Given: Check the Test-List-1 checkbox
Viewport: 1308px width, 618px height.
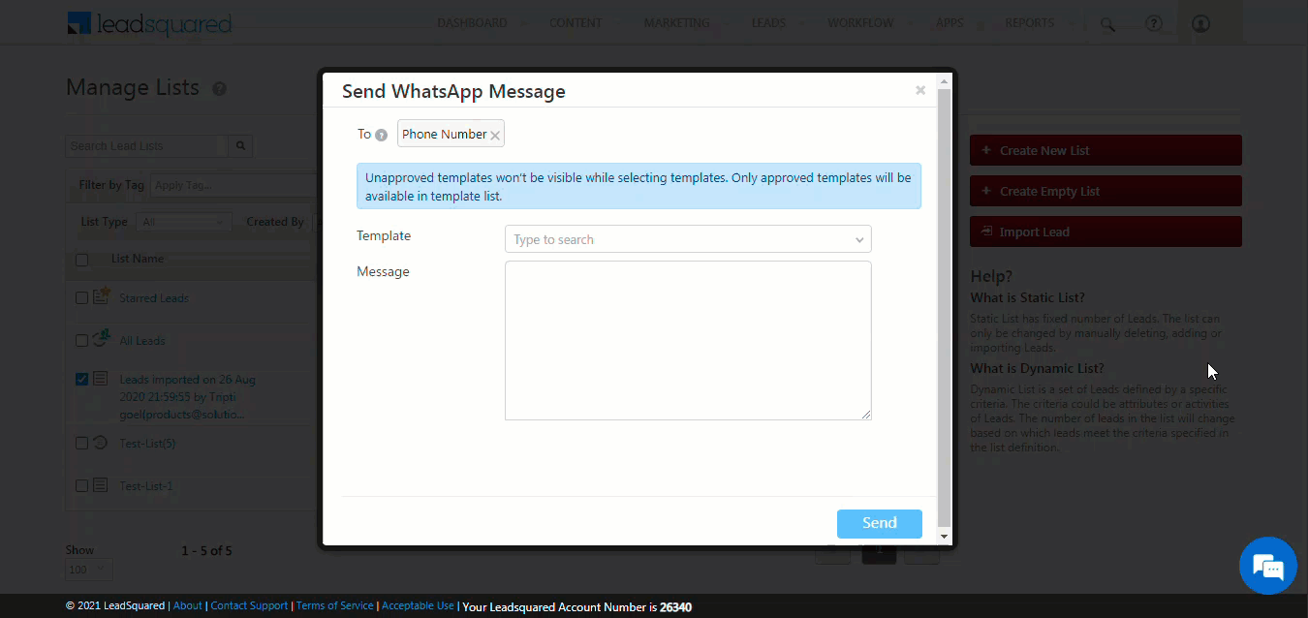Looking at the screenshot, I should 82,486.
